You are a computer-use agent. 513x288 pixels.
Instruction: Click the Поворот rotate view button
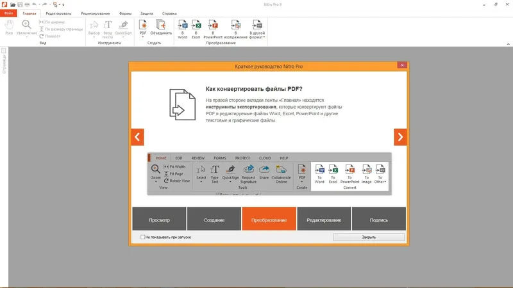pyautogui.click(x=50, y=36)
